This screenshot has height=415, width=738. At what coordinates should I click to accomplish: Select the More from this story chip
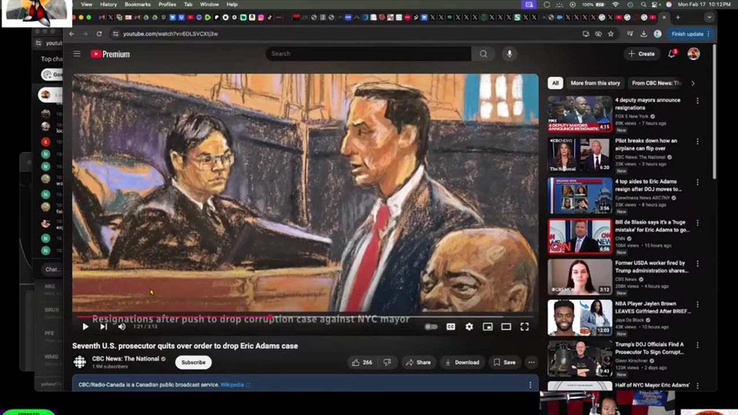tap(595, 83)
